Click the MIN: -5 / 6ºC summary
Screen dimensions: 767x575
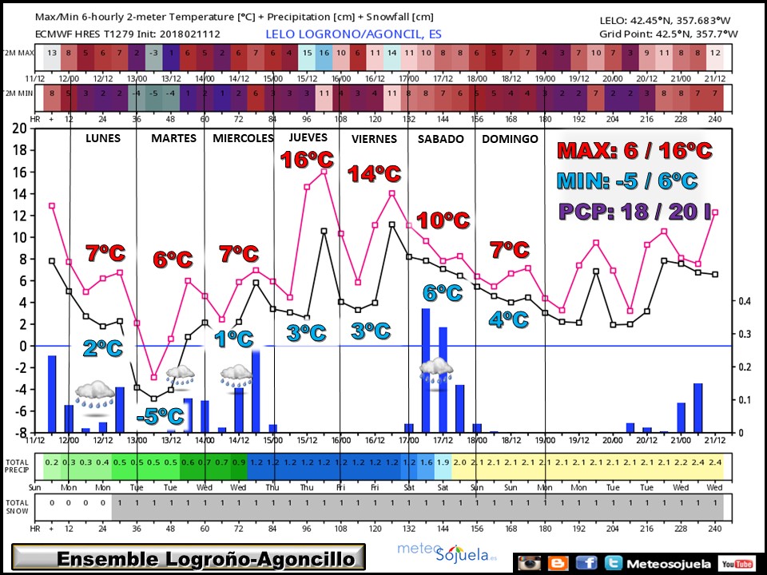(627, 181)
